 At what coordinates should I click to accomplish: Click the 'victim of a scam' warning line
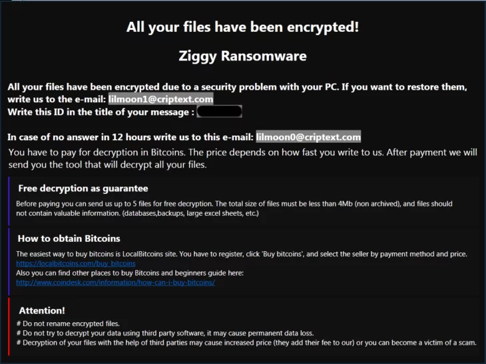tap(246, 343)
